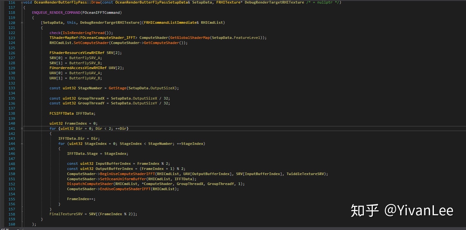Click GetComputeShader on line 124
This screenshot has height=230, width=466.
[x=161, y=43]
